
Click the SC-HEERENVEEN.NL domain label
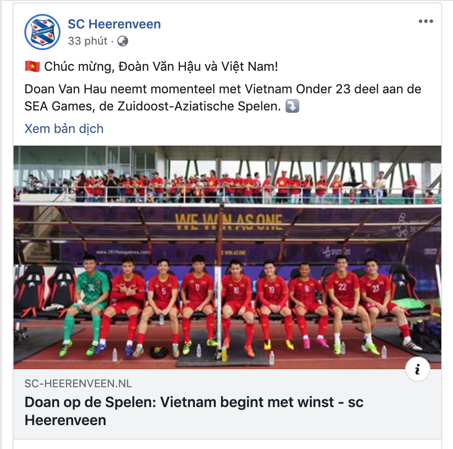pyautogui.click(x=78, y=384)
